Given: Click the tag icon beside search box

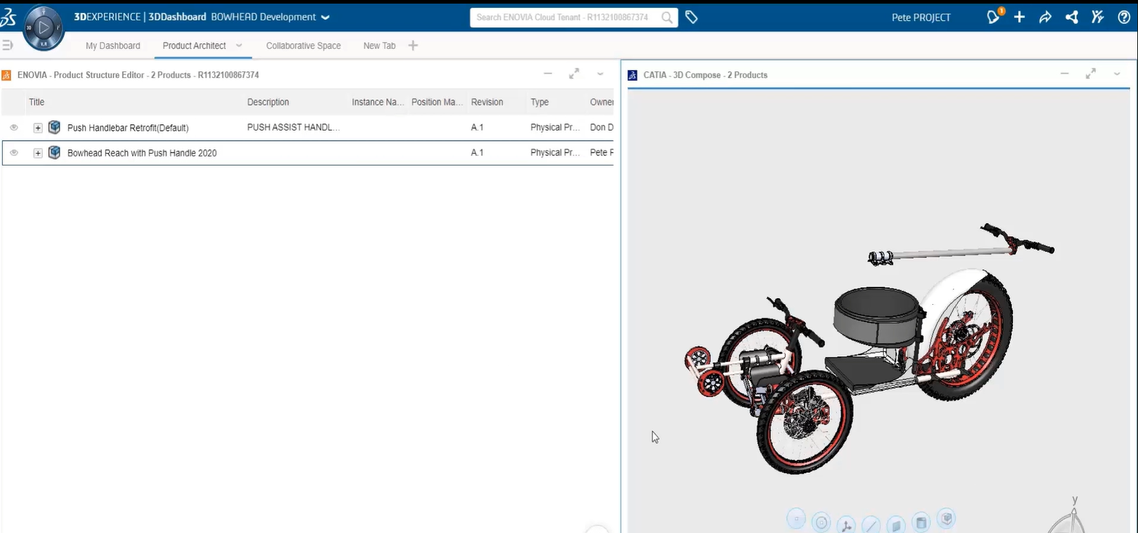Looking at the screenshot, I should coord(691,17).
